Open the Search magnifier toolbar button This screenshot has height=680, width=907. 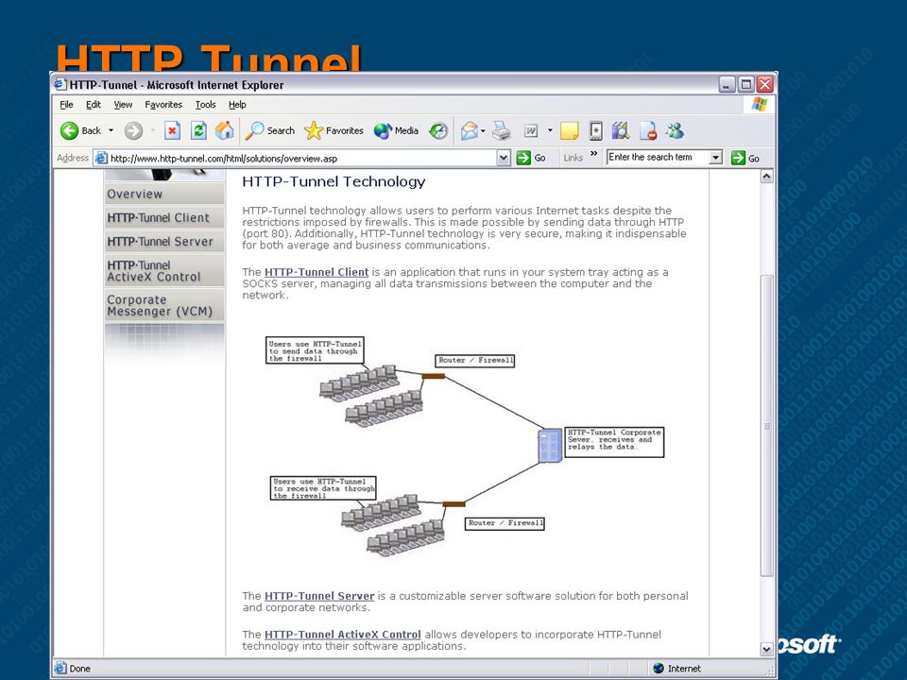click(269, 130)
